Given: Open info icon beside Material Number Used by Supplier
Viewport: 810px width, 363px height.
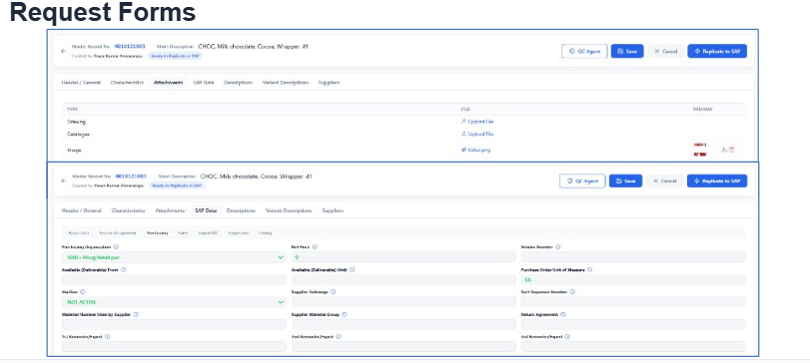Looking at the screenshot, I should point(136,314).
